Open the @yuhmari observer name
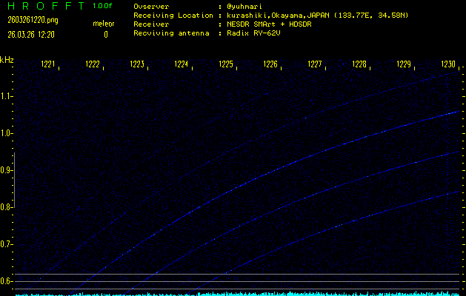The height and width of the screenshot is (296, 466). point(244,6)
